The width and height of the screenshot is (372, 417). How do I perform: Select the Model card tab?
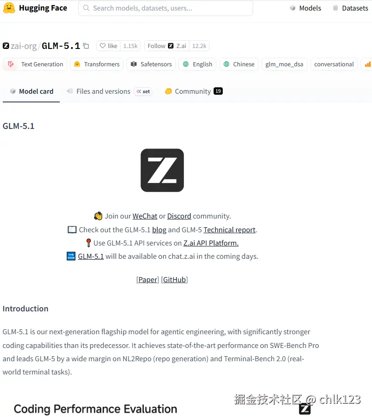[31, 91]
